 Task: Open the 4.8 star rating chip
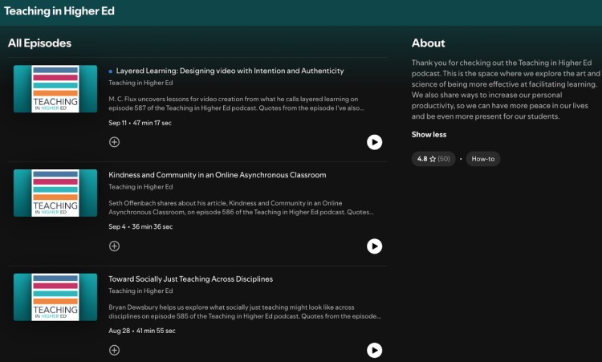coord(433,159)
